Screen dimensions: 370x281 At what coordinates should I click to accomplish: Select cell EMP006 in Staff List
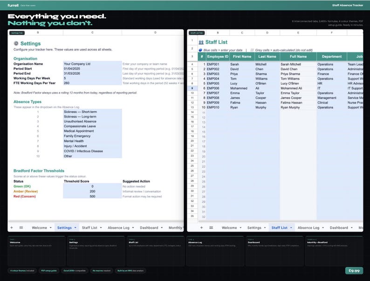pos(218,88)
